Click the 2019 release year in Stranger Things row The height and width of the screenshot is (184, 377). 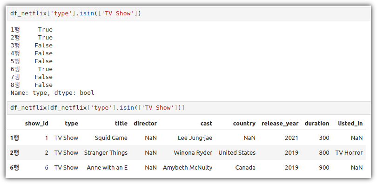(292, 153)
